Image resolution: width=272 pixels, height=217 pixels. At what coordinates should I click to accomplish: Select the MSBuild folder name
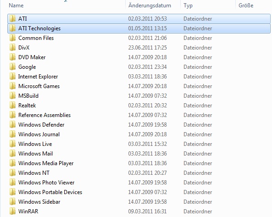[x=28, y=96]
